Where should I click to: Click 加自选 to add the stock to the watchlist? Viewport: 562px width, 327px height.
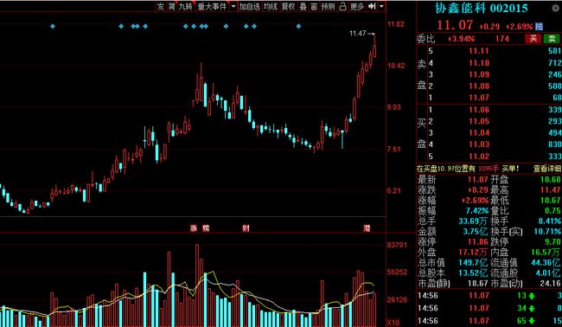250,6
